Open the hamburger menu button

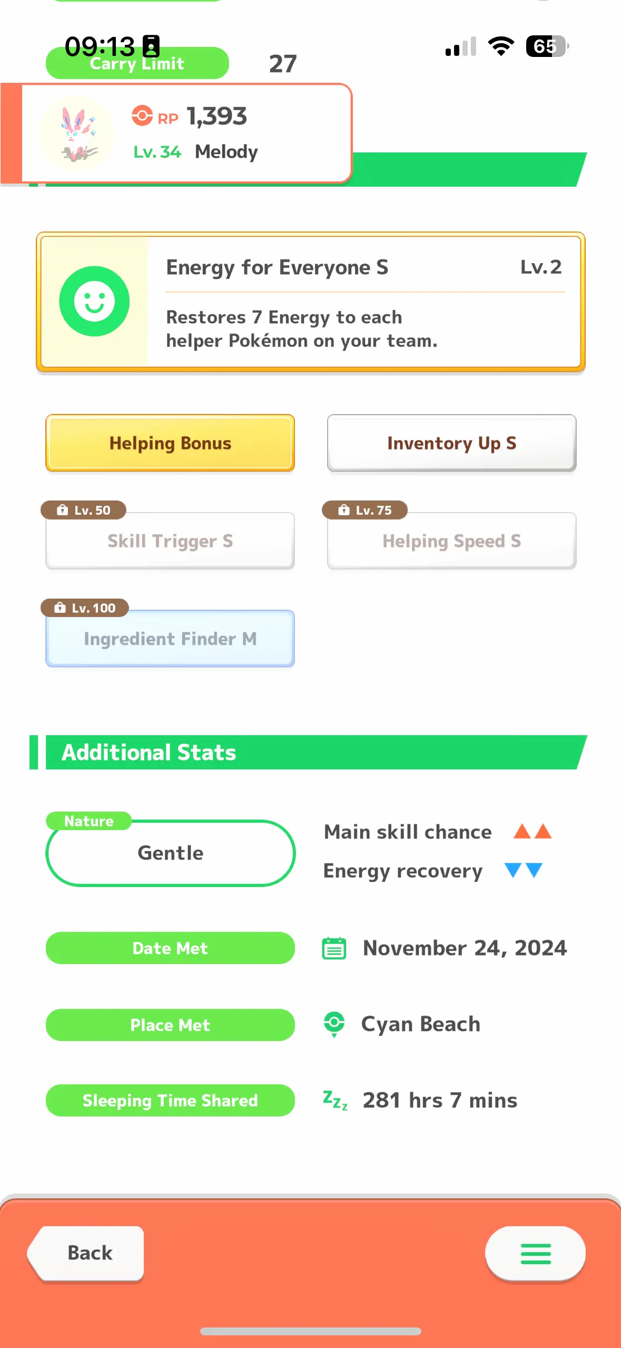[x=535, y=1253]
